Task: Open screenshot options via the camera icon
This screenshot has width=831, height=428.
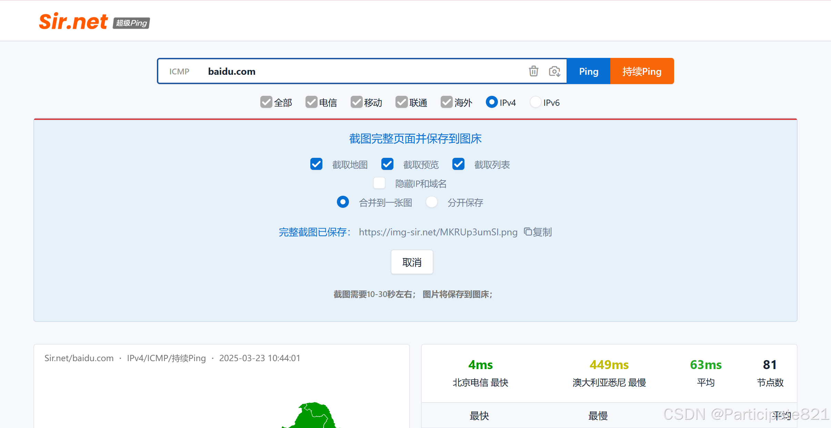Action: (x=554, y=71)
